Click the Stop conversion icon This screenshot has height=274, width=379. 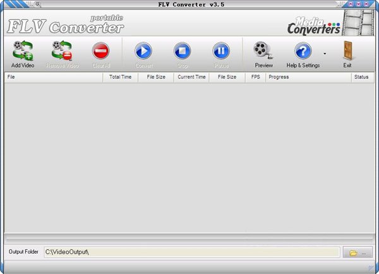tap(183, 51)
